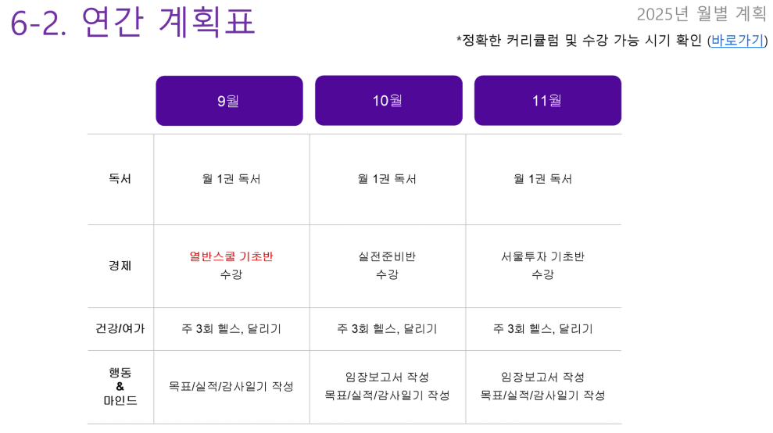Select the 11월 month header button
773x433 pixels.
548,101
